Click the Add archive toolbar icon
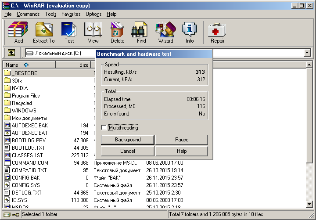 click(18, 32)
